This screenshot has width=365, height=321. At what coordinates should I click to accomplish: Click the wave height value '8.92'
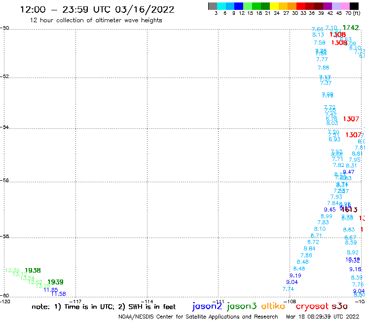353,252
